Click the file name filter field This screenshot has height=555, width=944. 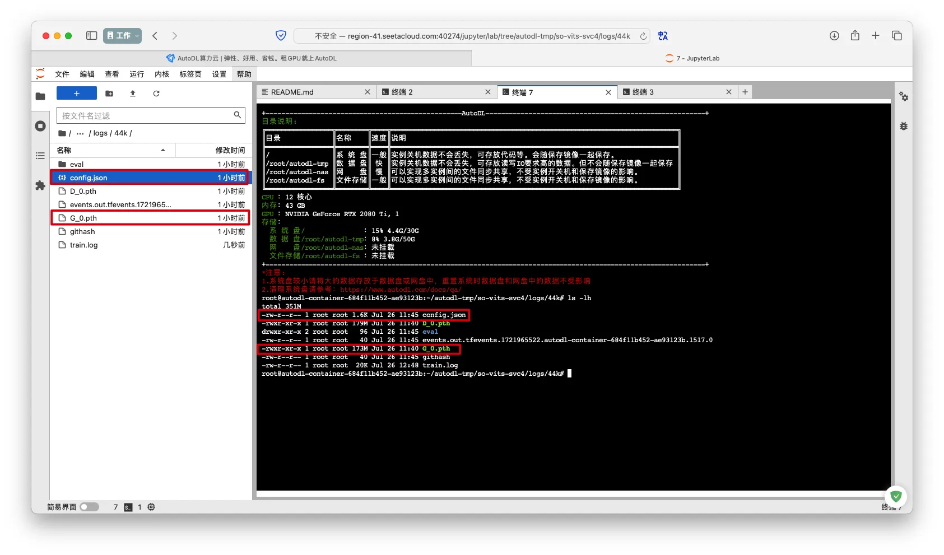pyautogui.click(x=146, y=115)
